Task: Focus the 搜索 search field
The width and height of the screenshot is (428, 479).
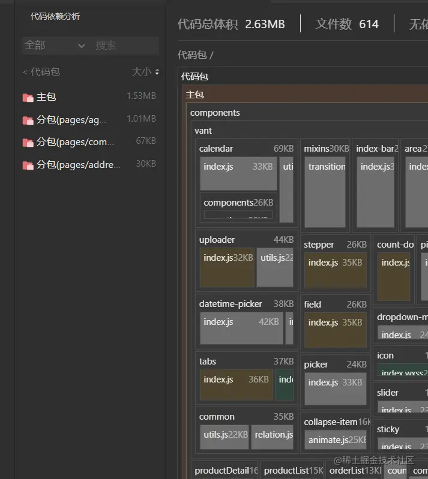Action: 125,46
